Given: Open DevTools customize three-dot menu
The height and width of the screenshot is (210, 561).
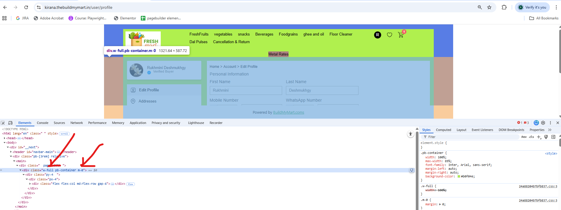Looking at the screenshot, I should click(550, 123).
